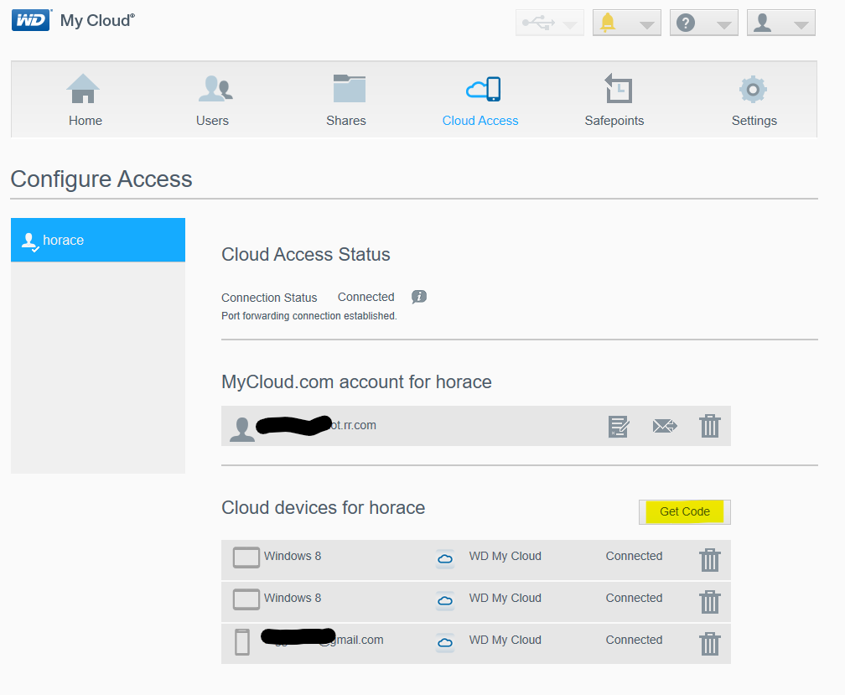Click the Get Code button

pyautogui.click(x=684, y=511)
